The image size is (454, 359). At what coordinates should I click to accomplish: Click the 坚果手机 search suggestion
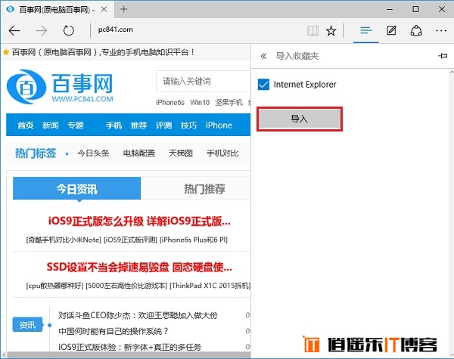(229, 102)
